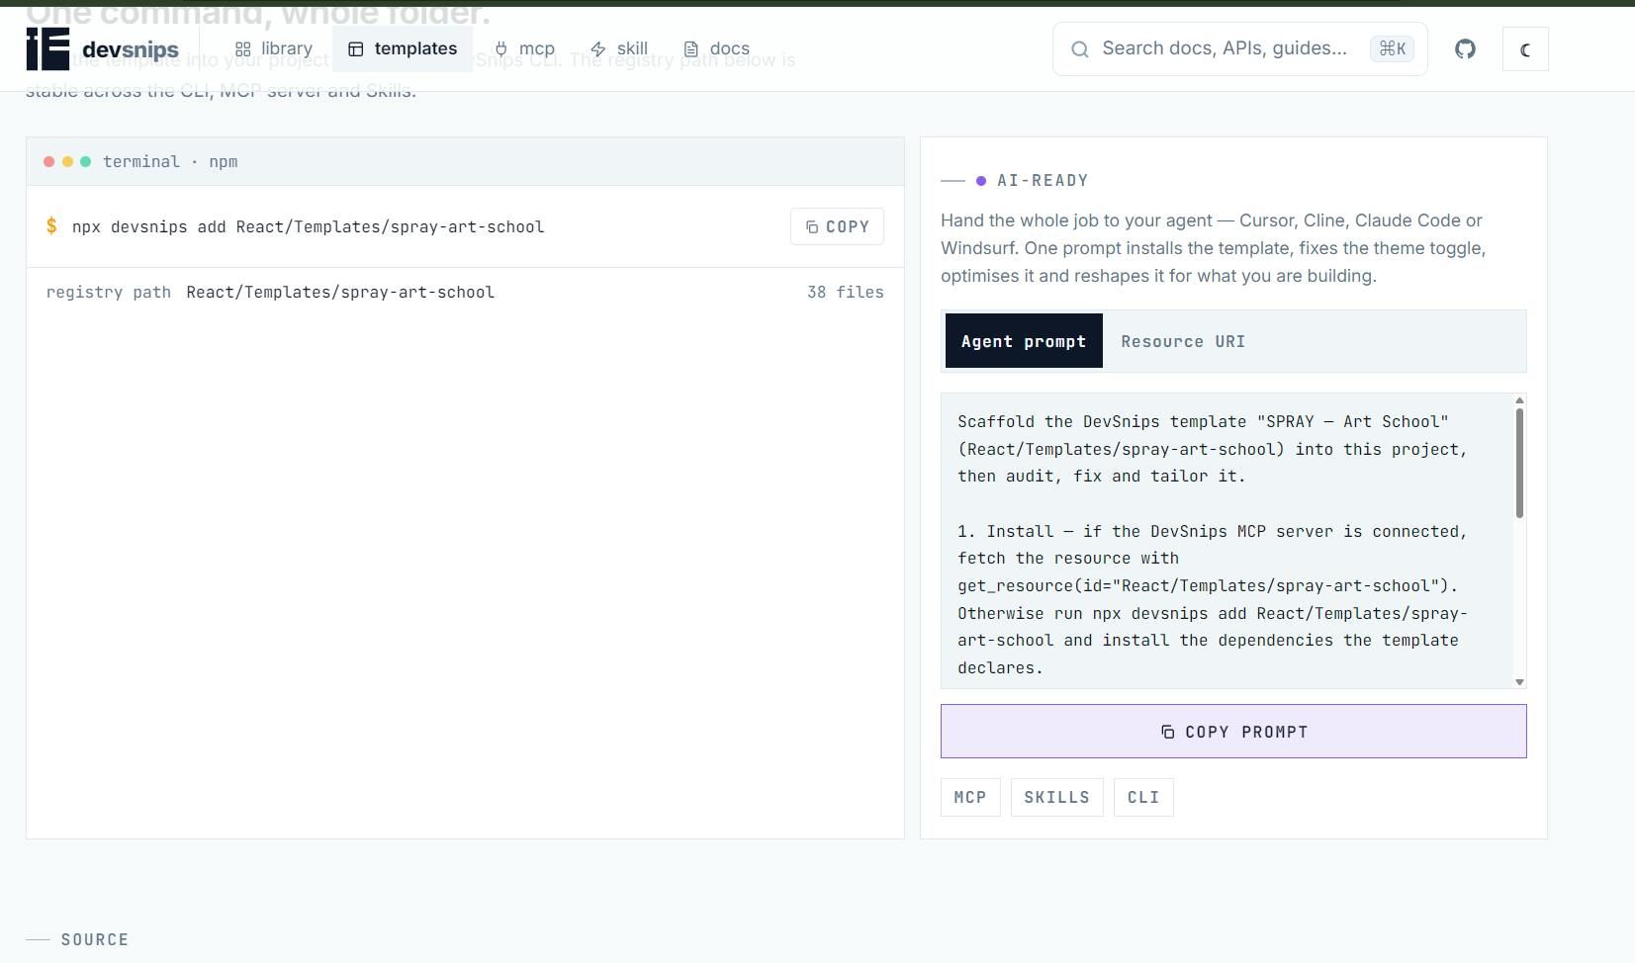Switch to the Resource URI tab
1635x963 pixels.
pos(1183,341)
